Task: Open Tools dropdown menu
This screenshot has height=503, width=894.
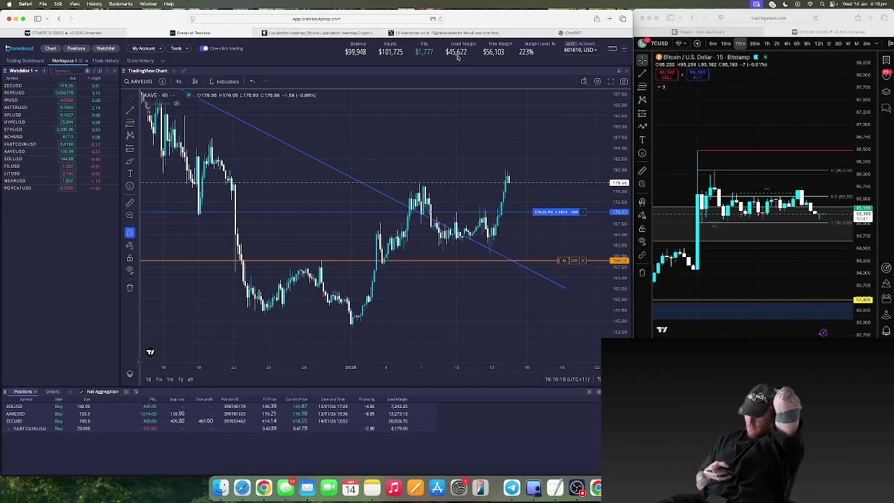Action: (178, 48)
